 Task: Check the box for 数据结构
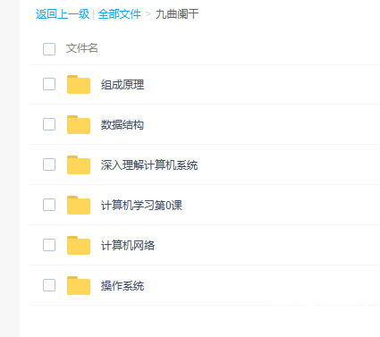pyautogui.click(x=49, y=124)
